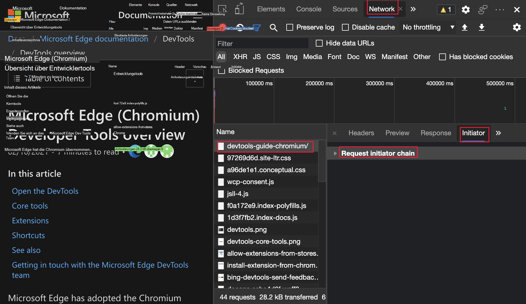Viewport: 526px width, 304px height.
Task: Check Blocked Requests option
Action: (222, 70)
